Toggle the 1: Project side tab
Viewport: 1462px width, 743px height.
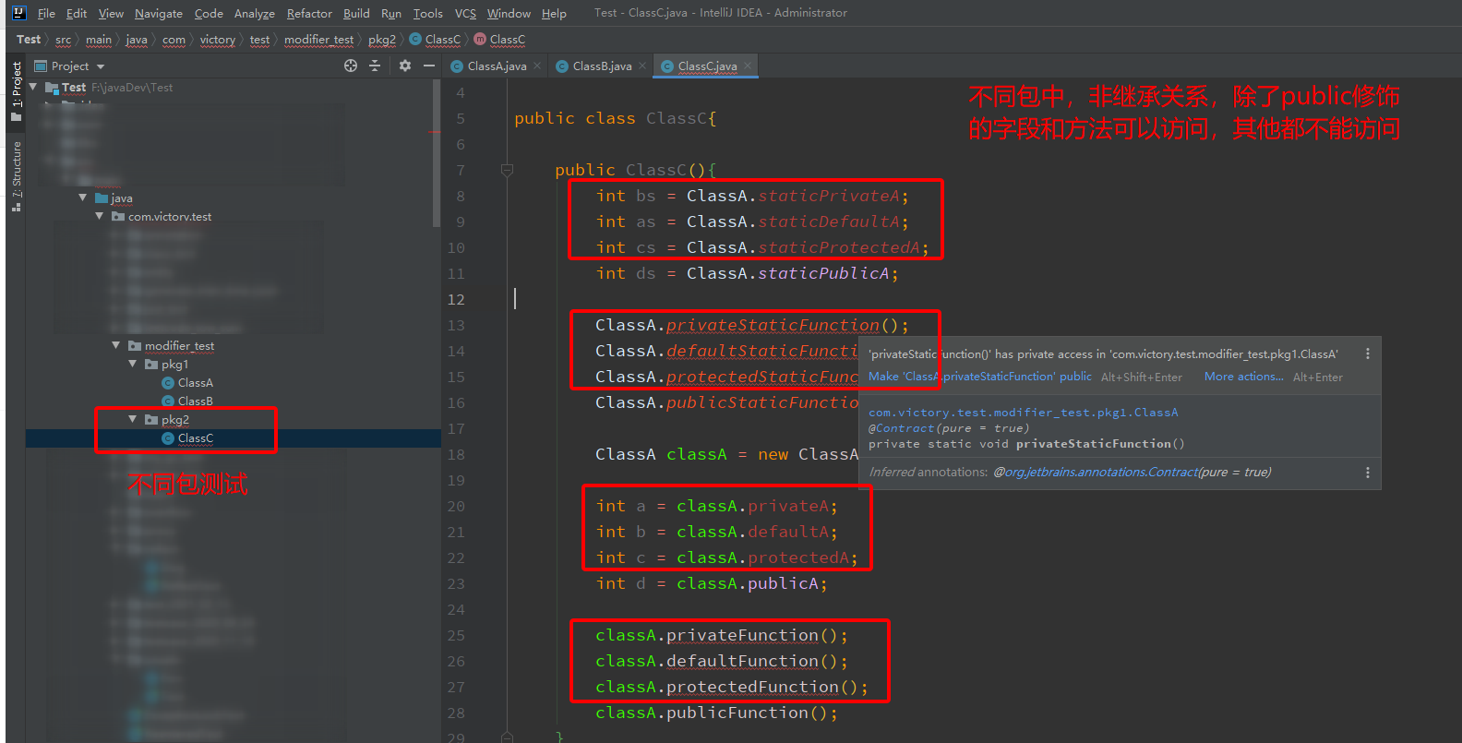click(x=16, y=91)
